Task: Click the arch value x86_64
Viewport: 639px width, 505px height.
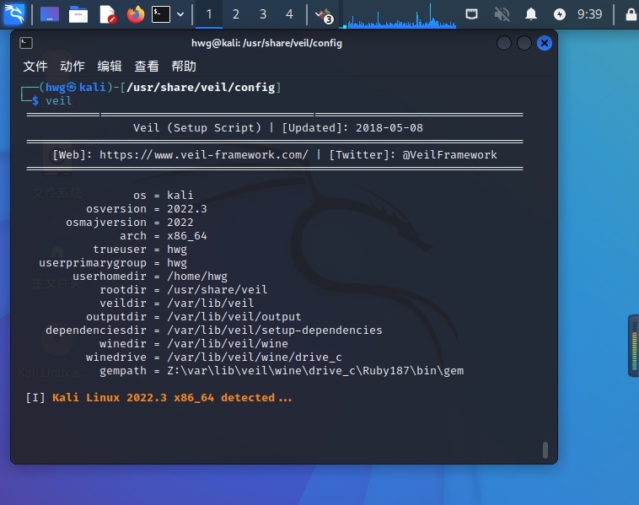Action: pos(187,236)
